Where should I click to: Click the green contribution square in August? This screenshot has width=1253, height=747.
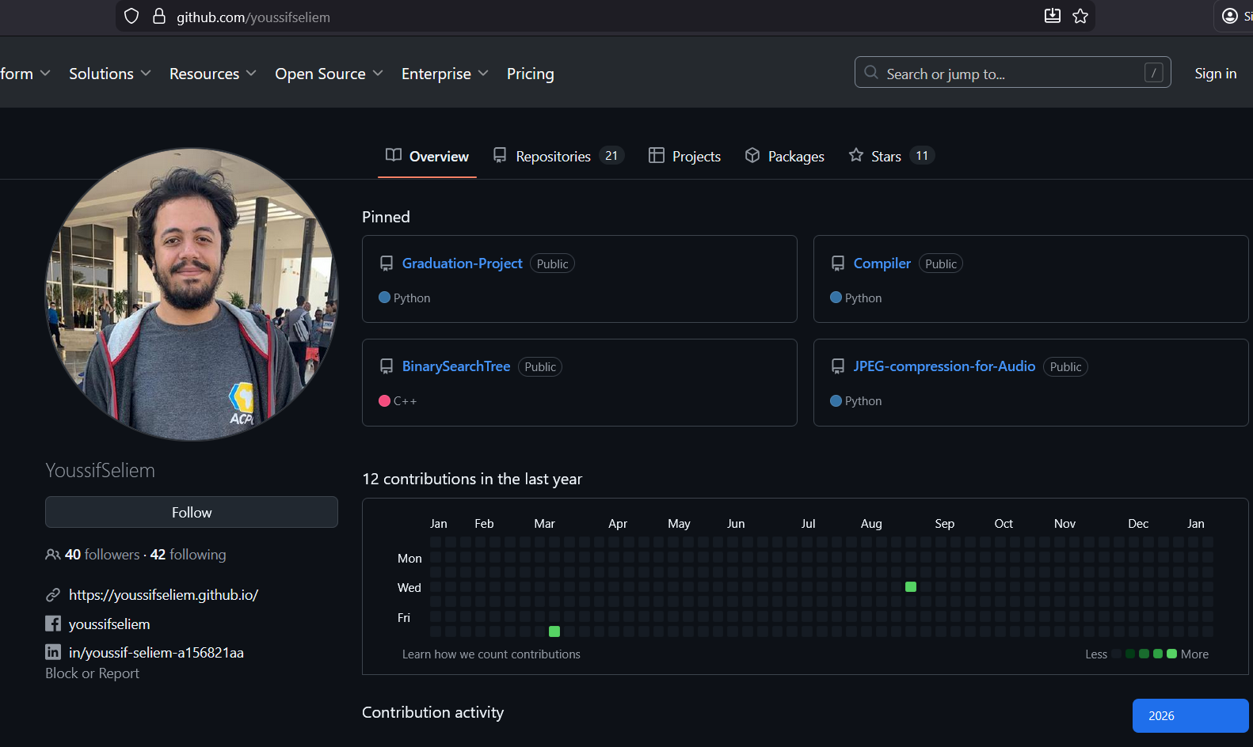point(911,587)
